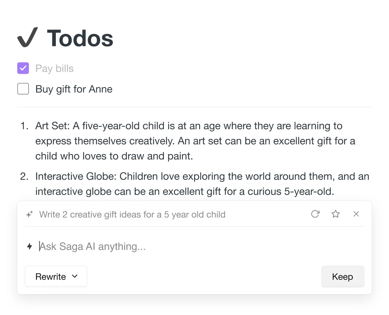This screenshot has height=315, width=389.
Task: Check off Buy gift for Anne
Action: pos(23,89)
